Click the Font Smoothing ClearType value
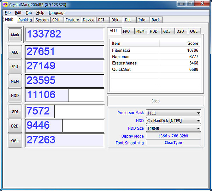This screenshot has height=191, width=212. click(173, 143)
